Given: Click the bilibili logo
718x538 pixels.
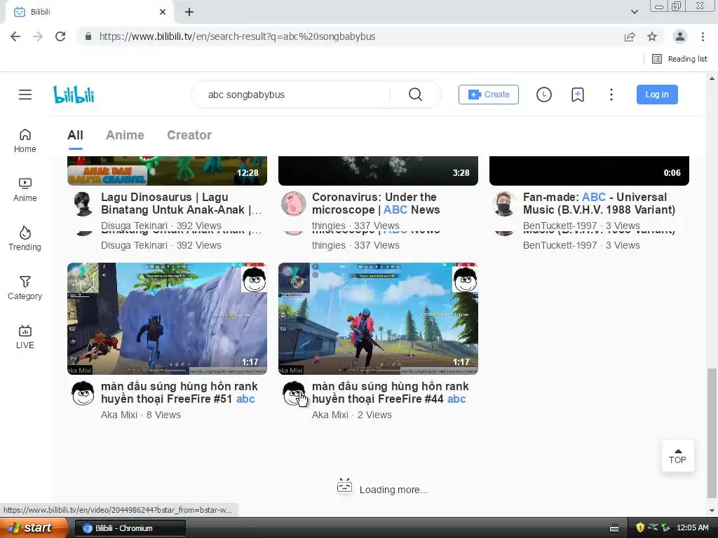Looking at the screenshot, I should point(74,95).
